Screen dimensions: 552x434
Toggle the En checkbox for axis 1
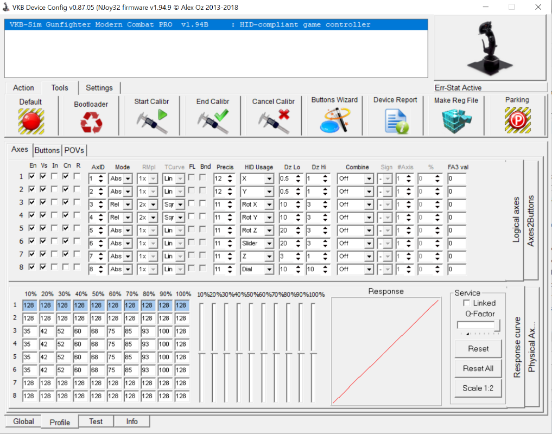coord(32,176)
